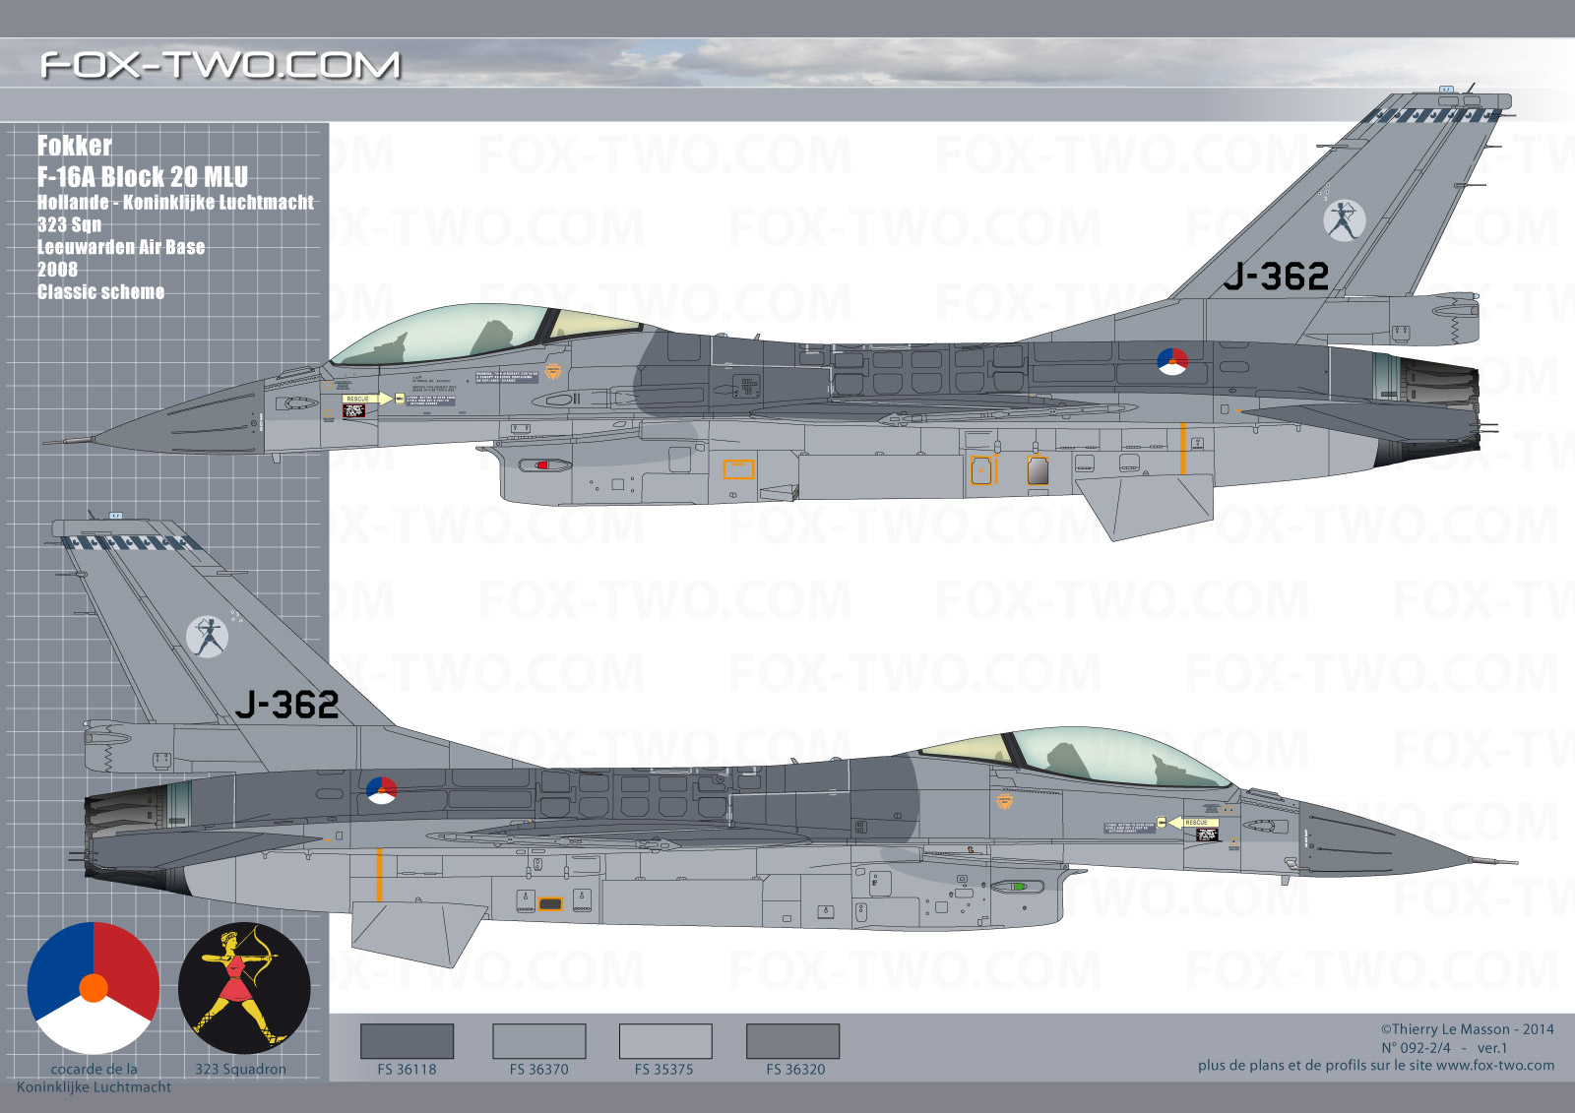Viewport: 1575px width, 1113px height.
Task: Click the 'N° 092-2/4 - ver.1' text
Action: [x=1444, y=1048]
